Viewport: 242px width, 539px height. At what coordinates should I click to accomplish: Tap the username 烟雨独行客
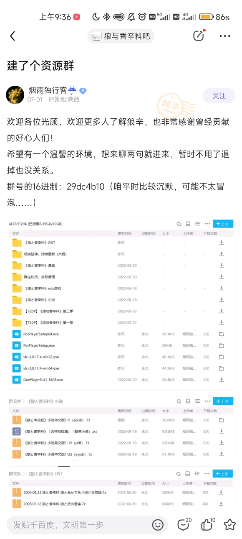47,90
